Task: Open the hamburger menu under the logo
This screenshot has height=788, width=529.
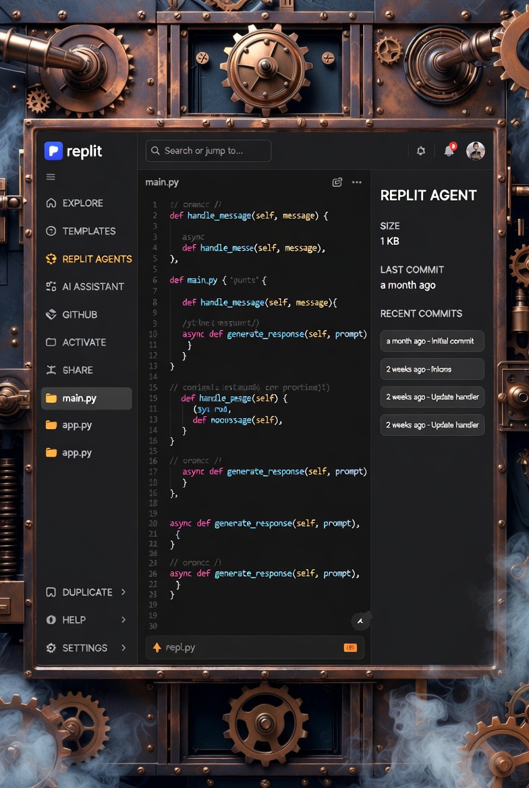Action: coord(51,177)
